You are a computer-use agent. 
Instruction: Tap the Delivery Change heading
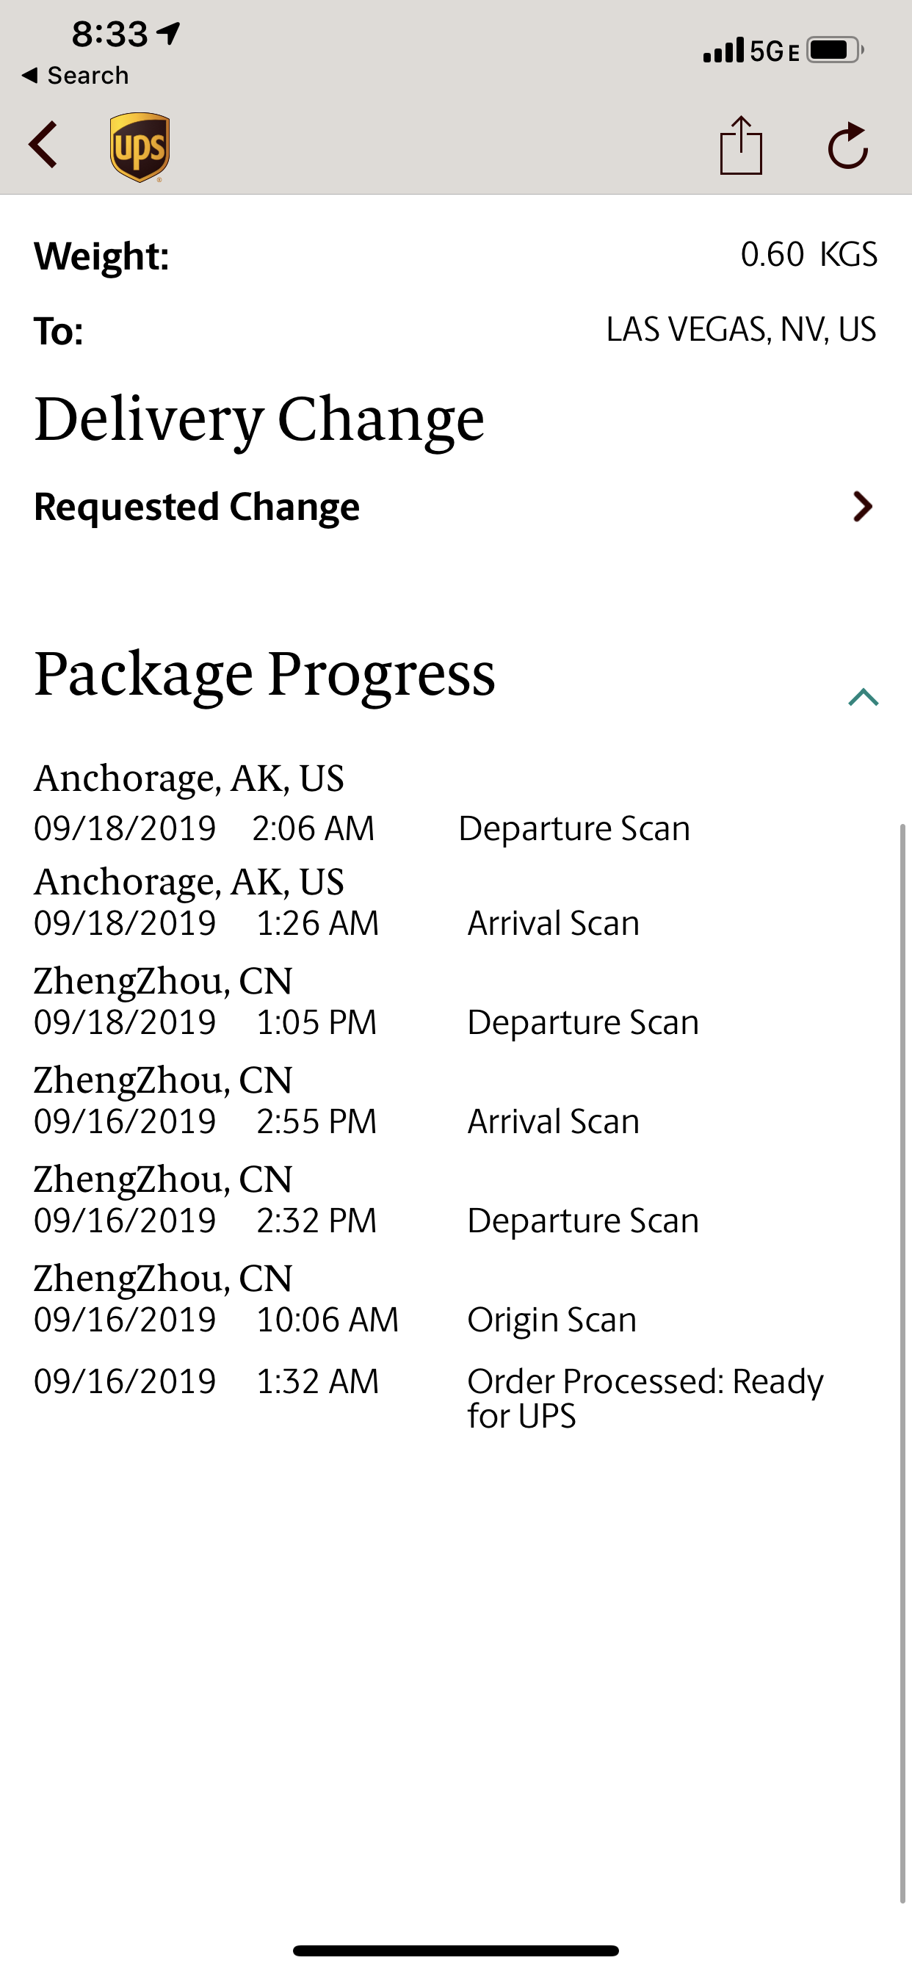pos(260,420)
